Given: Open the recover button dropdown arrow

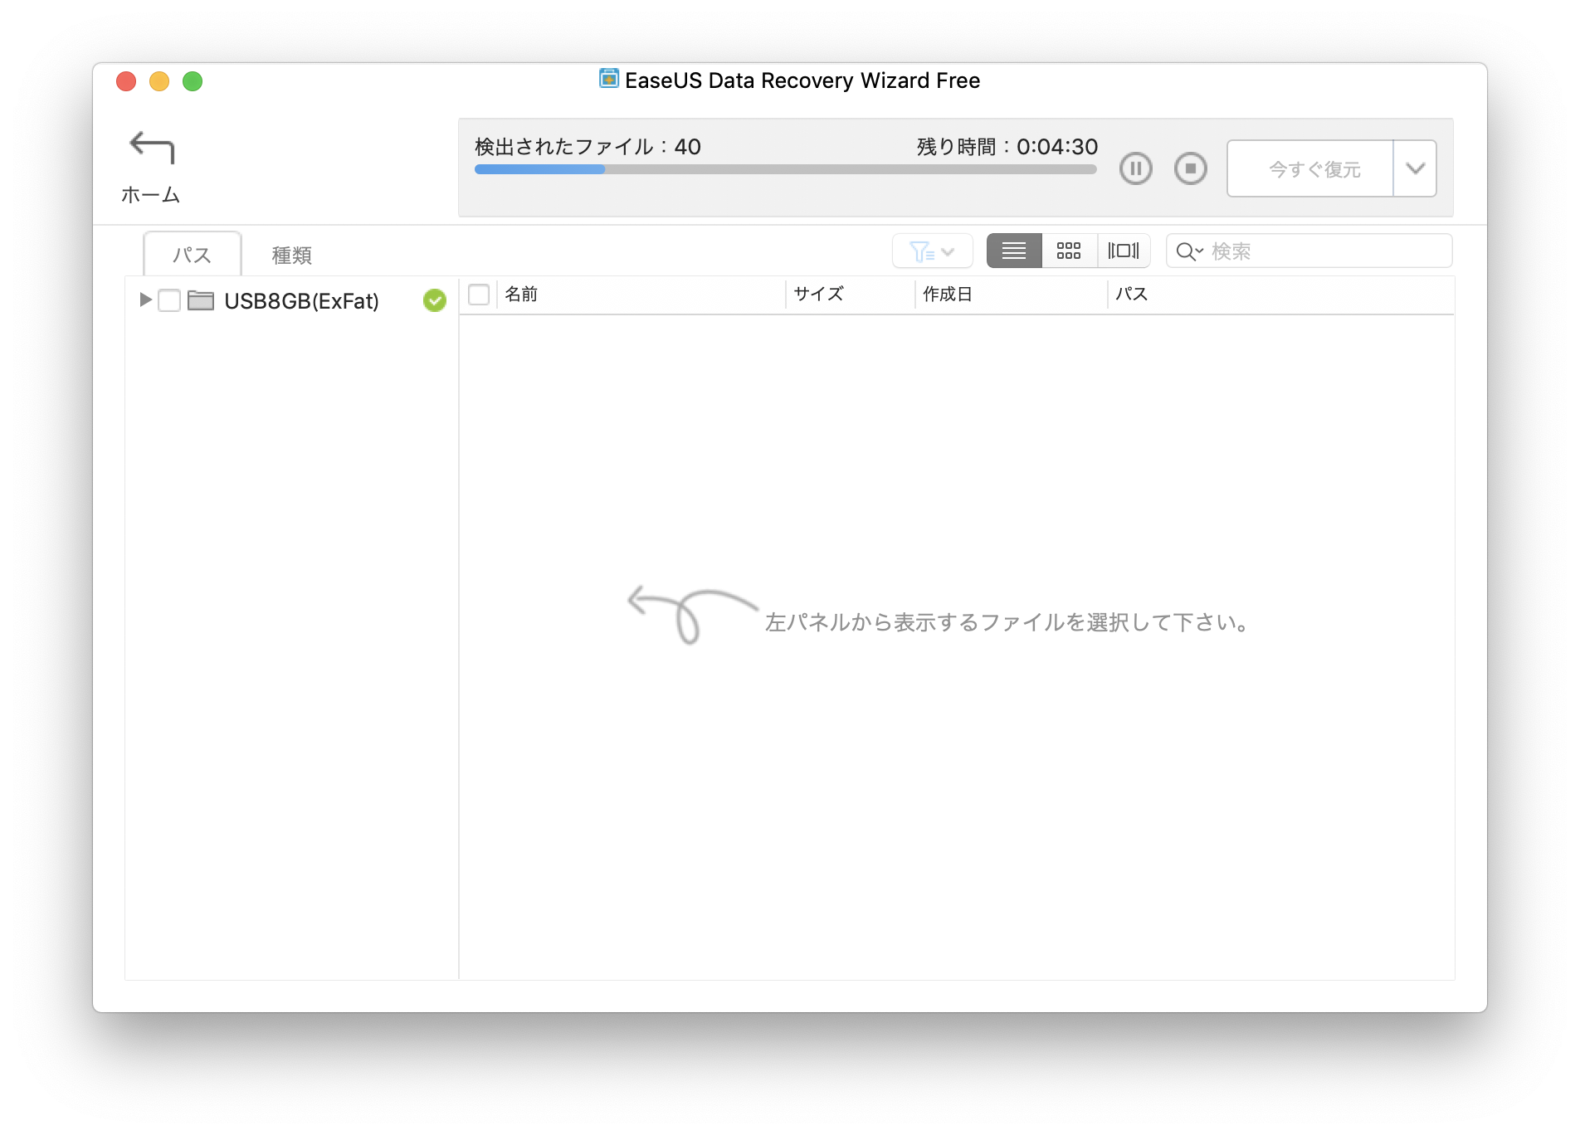Looking at the screenshot, I should [1415, 168].
